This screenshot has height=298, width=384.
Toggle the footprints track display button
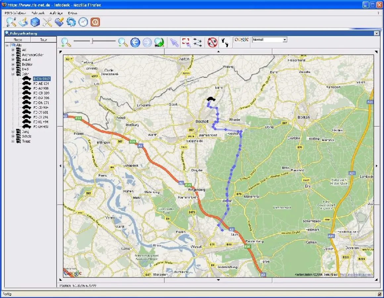tap(226, 42)
